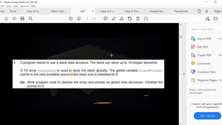222x125 pixels.
Task: Click the Create PDF tool icon
Action: (x=193, y=55)
